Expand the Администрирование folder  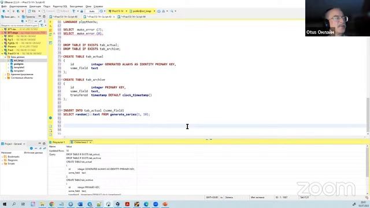5,75
